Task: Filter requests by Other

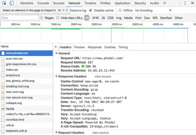Action: (179, 18)
